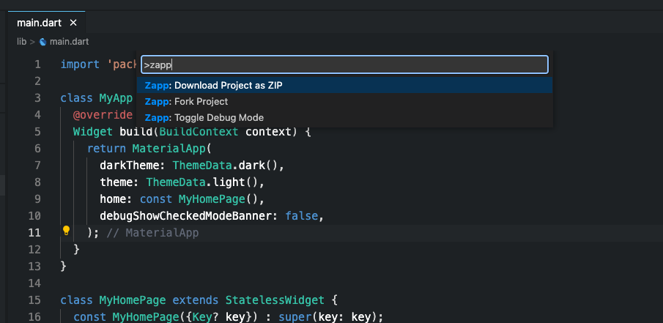Click line number 11 in gutter
This screenshot has height=323, width=663.
(x=34, y=232)
